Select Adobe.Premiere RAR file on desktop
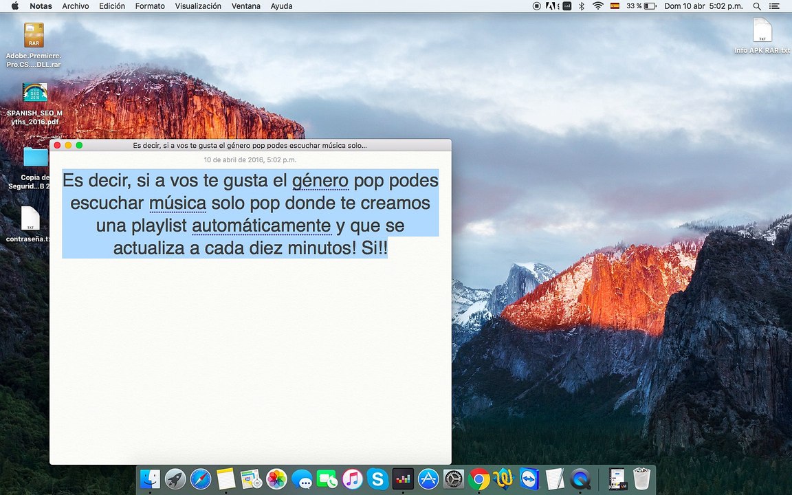Viewport: 792px width, 495px height. [34, 45]
